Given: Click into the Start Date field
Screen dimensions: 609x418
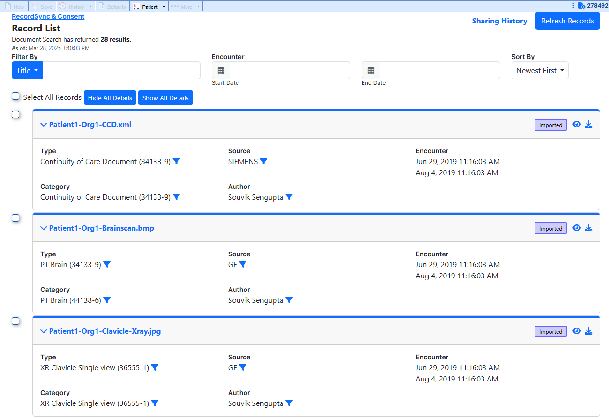Looking at the screenshot, I should (x=290, y=70).
